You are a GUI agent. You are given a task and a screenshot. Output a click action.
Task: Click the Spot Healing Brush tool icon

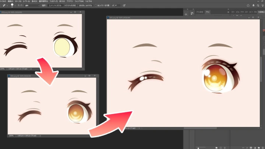tap(4, 6)
